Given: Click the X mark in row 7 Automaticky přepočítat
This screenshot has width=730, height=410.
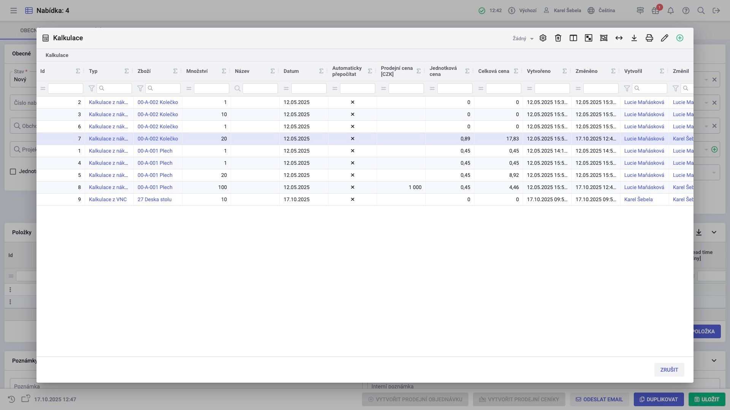Looking at the screenshot, I should click(x=352, y=139).
